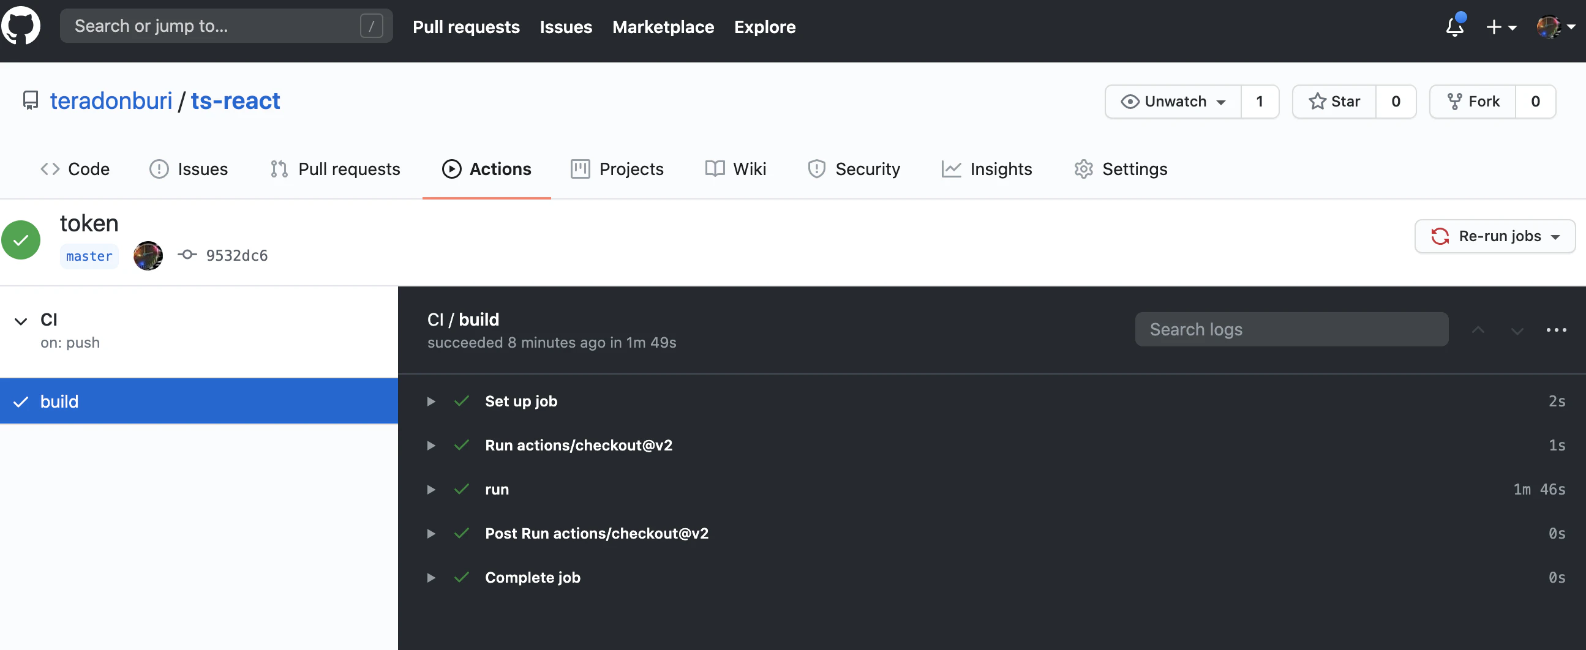Viewport: 1586px width, 650px height.
Task: Open the notifications bell
Action: 1455,26
